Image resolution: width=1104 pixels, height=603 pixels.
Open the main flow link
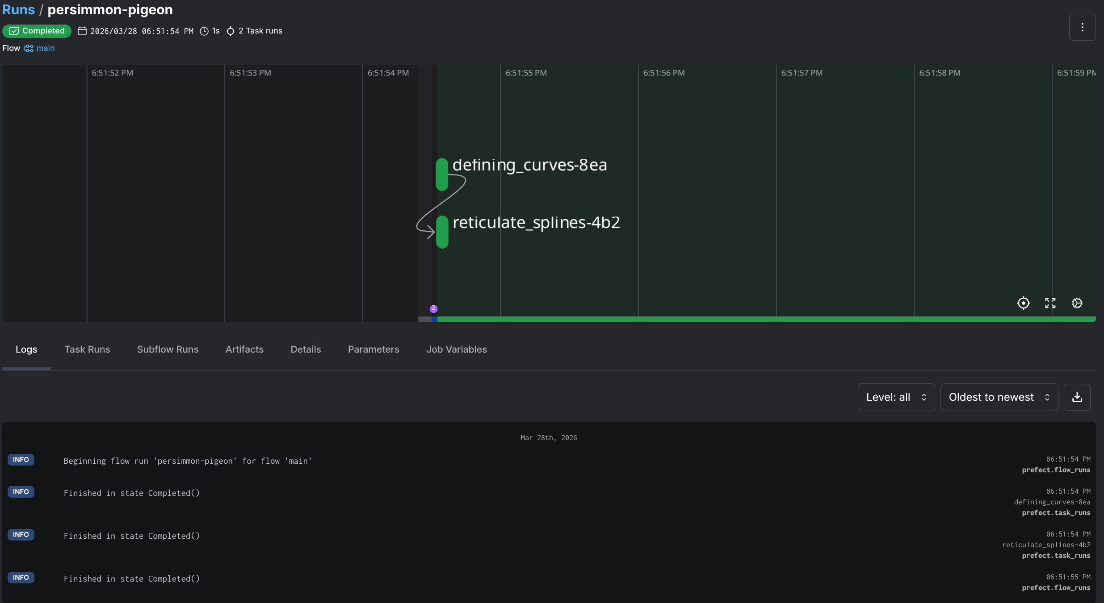point(45,48)
